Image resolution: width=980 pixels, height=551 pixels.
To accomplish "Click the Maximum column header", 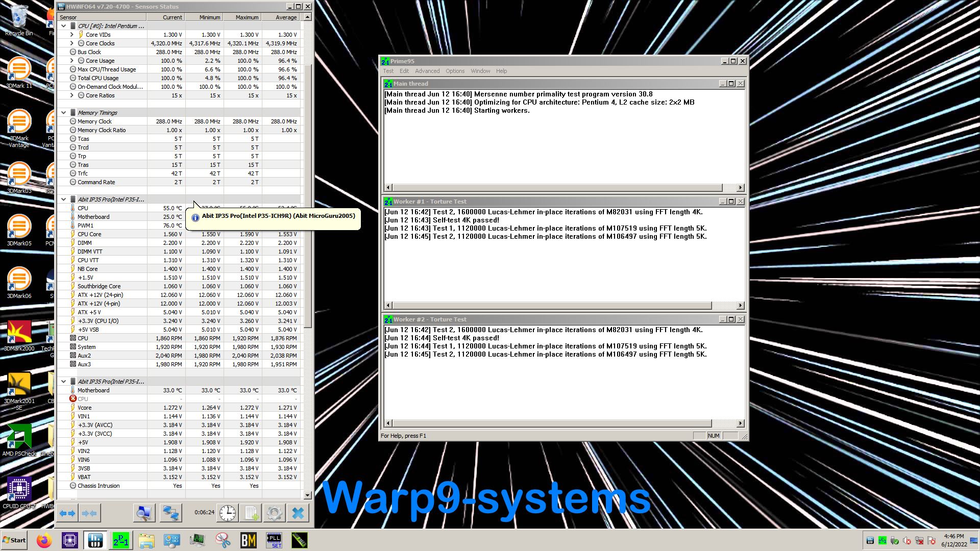I will coord(242,17).
